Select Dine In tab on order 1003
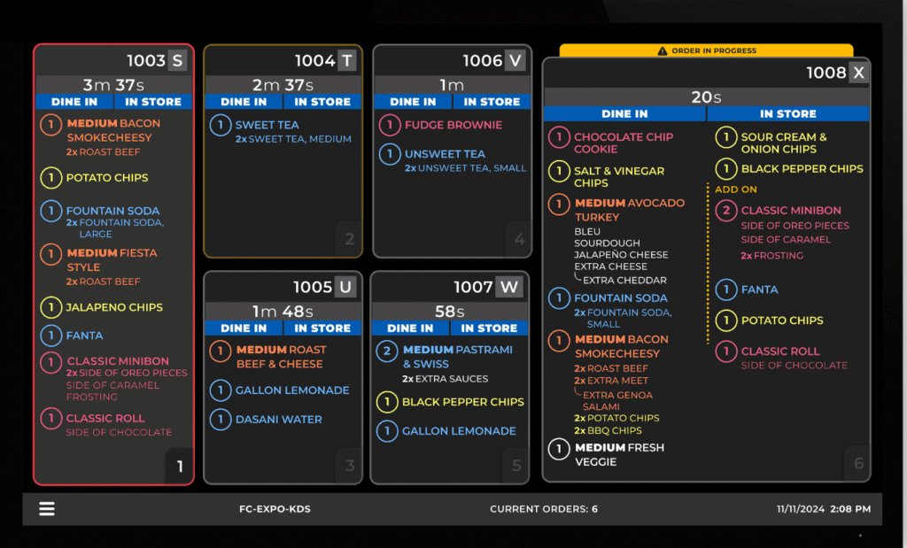Screen dimensions: 907x548 (x=74, y=102)
